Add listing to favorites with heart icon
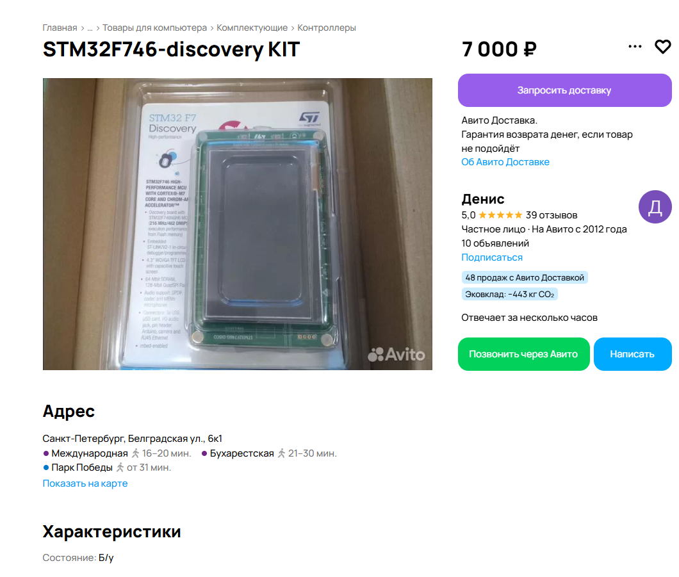The width and height of the screenshot is (679, 577). tap(662, 47)
